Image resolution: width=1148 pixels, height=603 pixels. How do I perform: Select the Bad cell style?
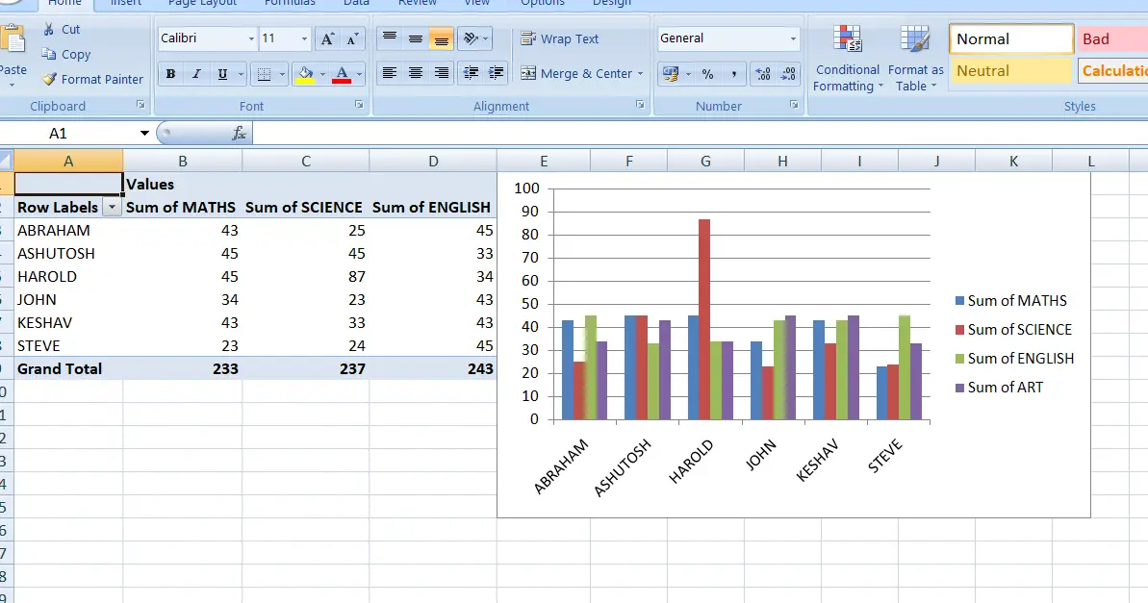click(1112, 39)
